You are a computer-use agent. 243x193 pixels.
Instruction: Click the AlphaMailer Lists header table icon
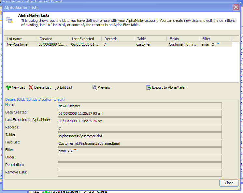click(9, 20)
